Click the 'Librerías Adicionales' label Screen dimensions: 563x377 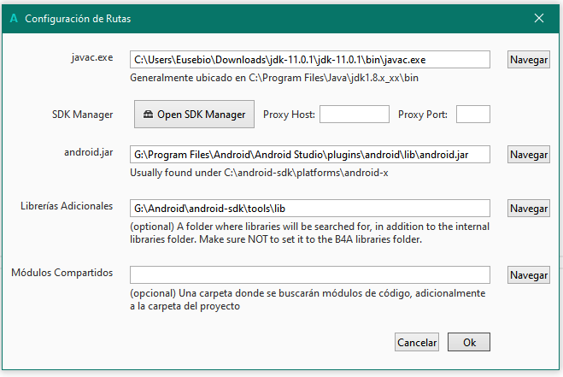click(67, 206)
